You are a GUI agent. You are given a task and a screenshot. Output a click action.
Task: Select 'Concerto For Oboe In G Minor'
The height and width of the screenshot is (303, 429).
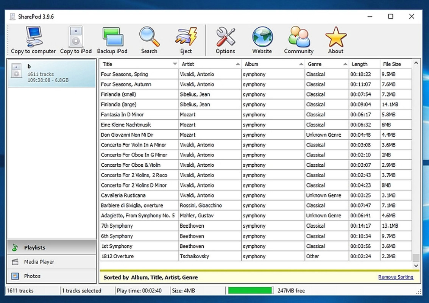256,155
